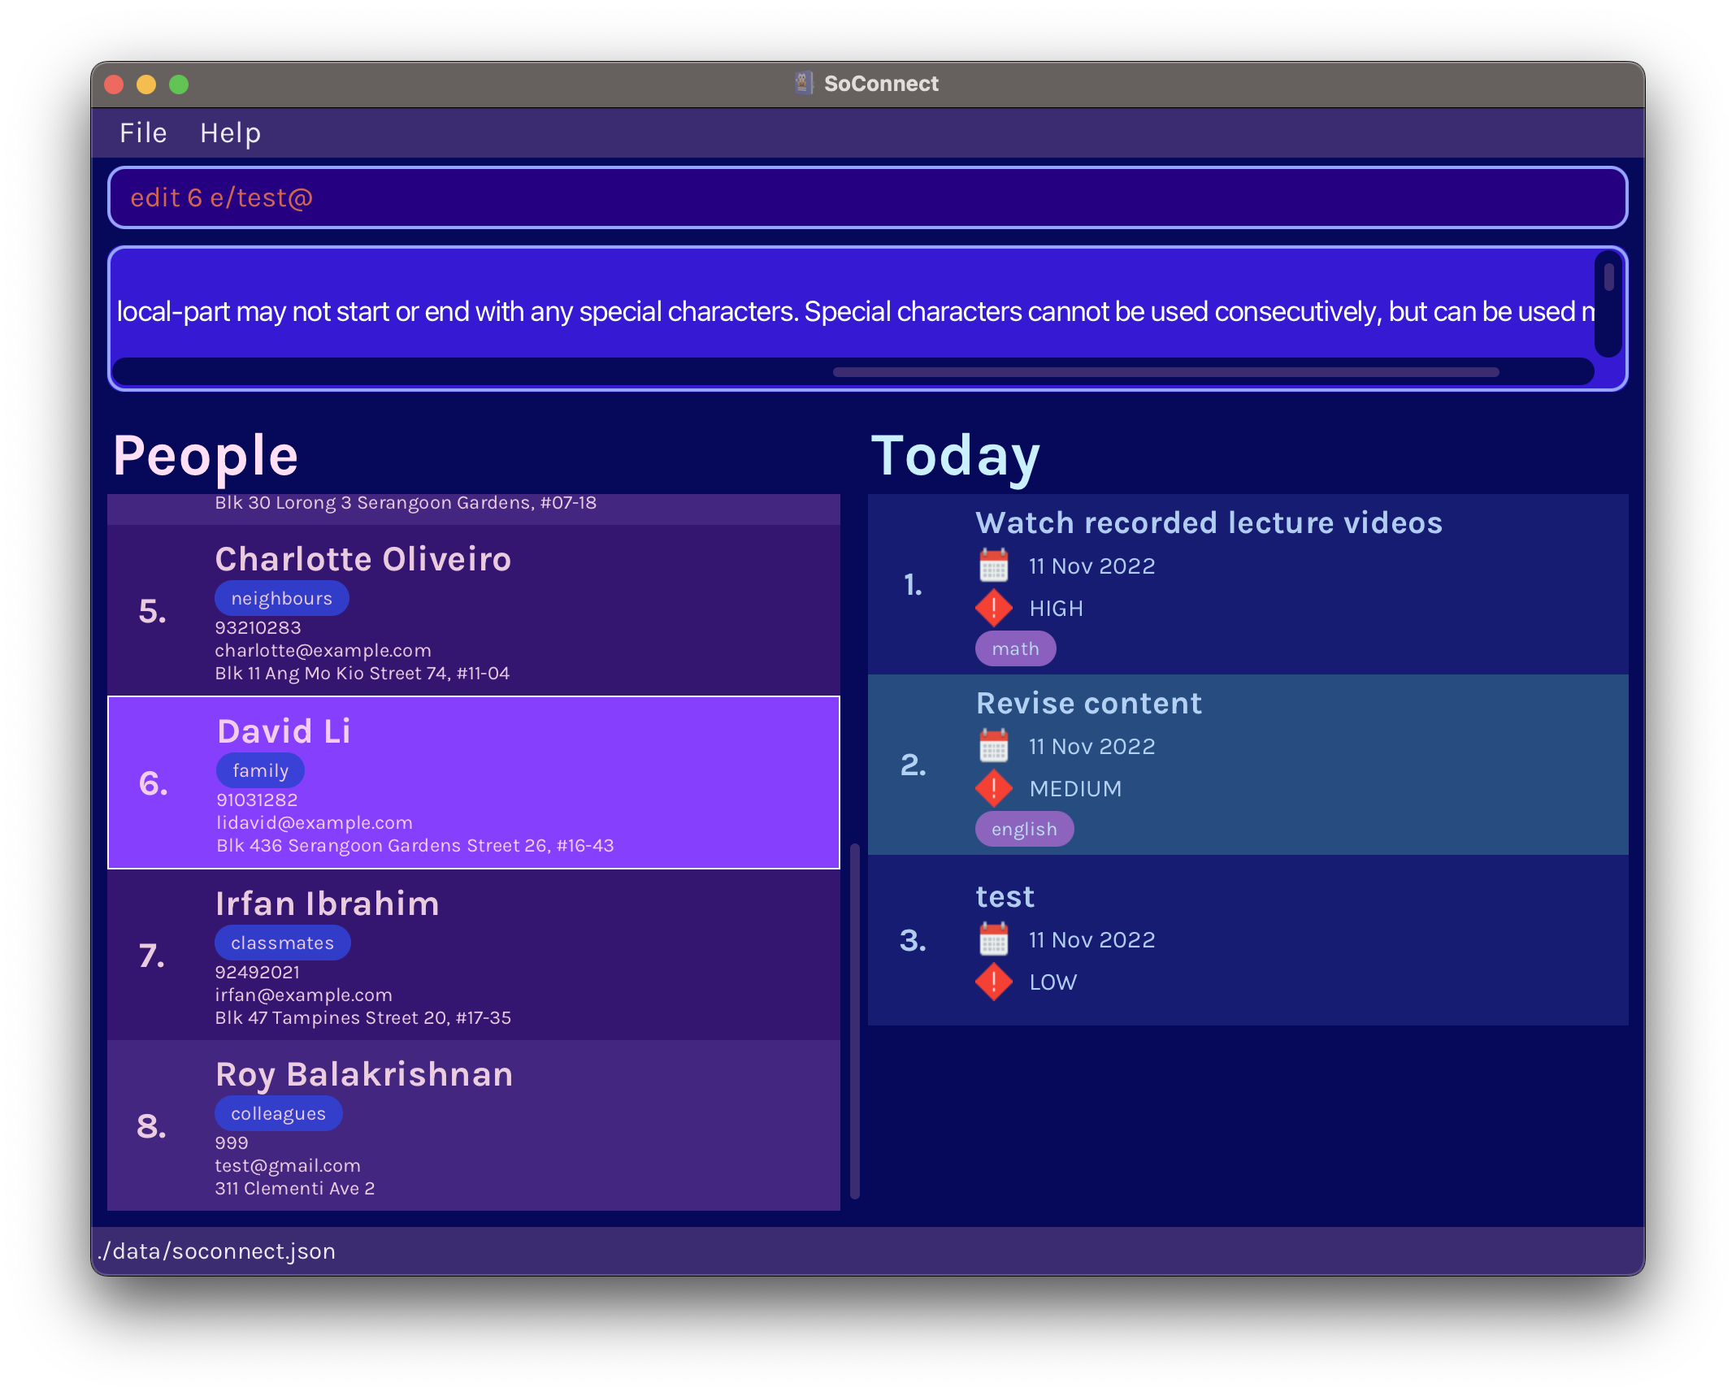Click the SoConnect app icon in title bar
1736x1396 pixels.
tap(803, 84)
